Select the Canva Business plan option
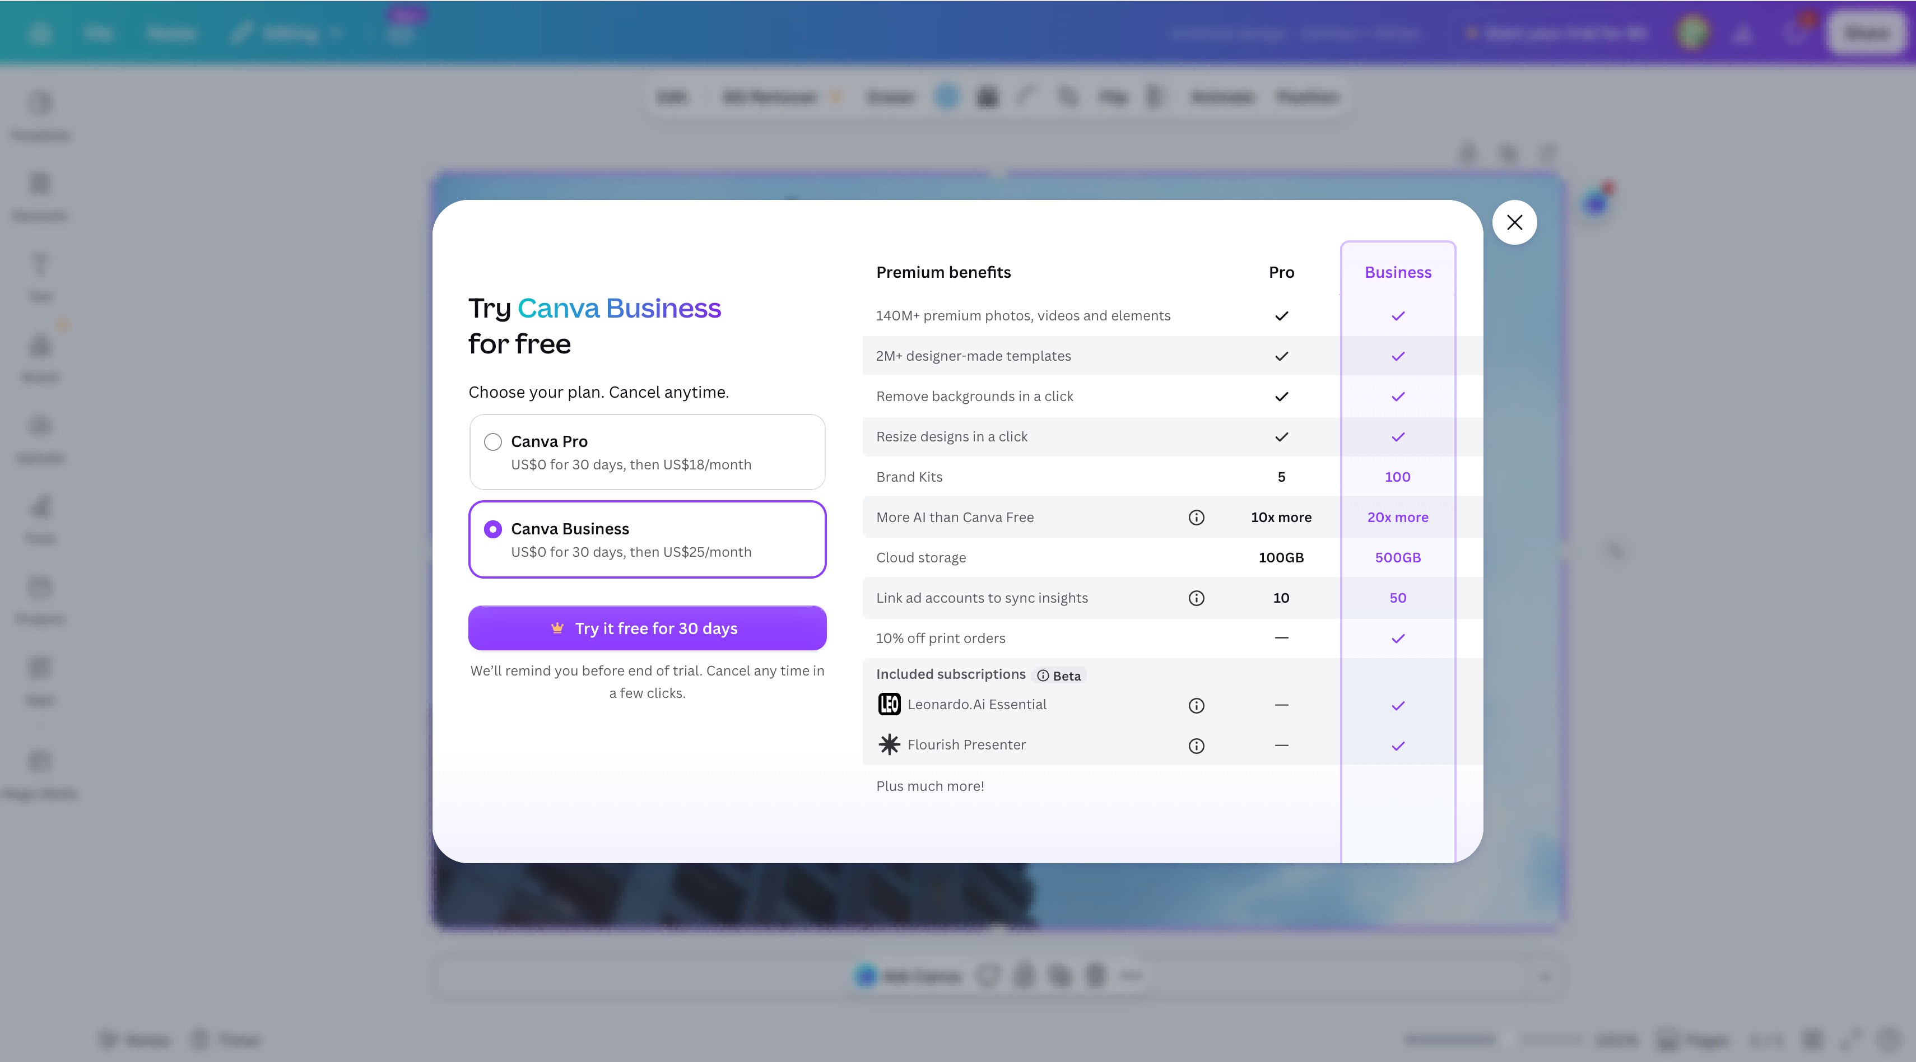This screenshot has height=1062, width=1916. (x=647, y=539)
